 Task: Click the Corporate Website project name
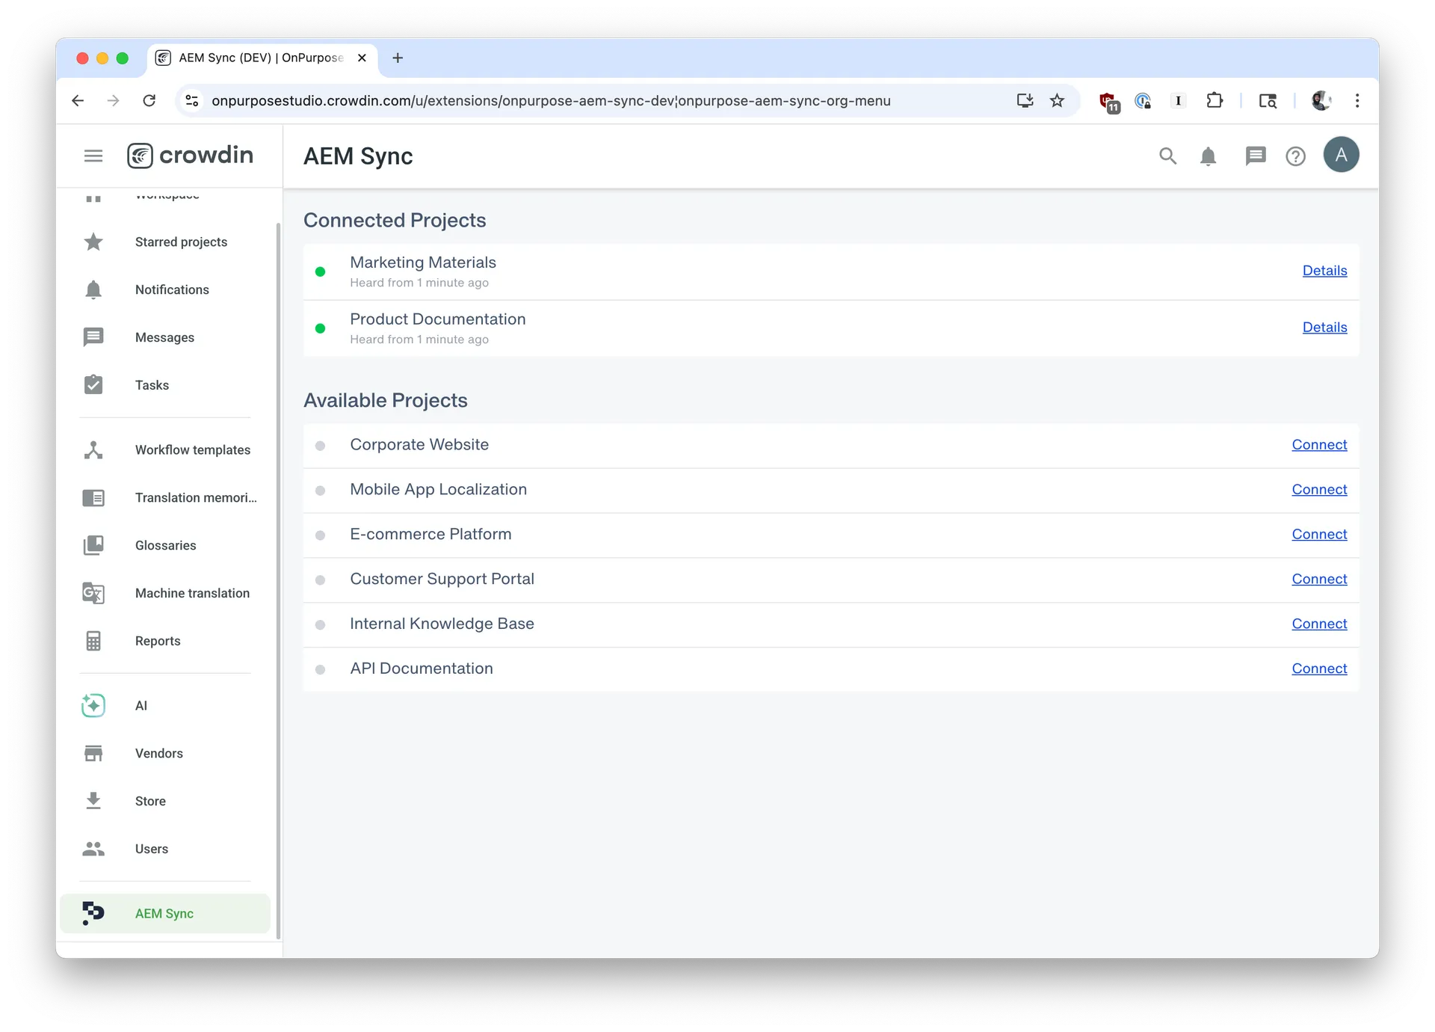coord(419,445)
